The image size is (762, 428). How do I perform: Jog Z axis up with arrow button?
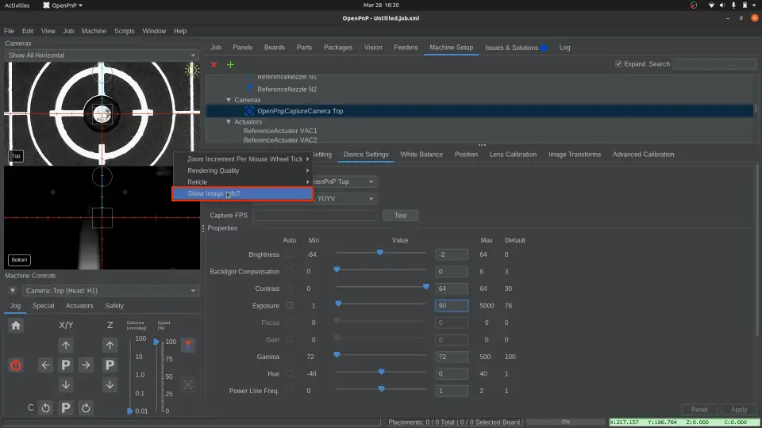click(110, 345)
